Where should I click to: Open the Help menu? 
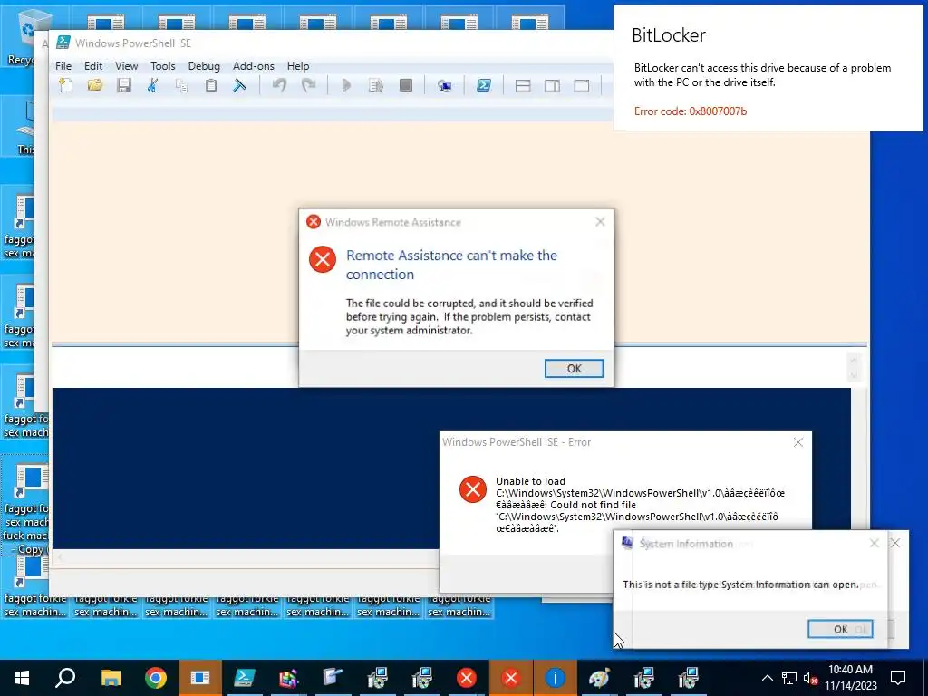pos(298,65)
